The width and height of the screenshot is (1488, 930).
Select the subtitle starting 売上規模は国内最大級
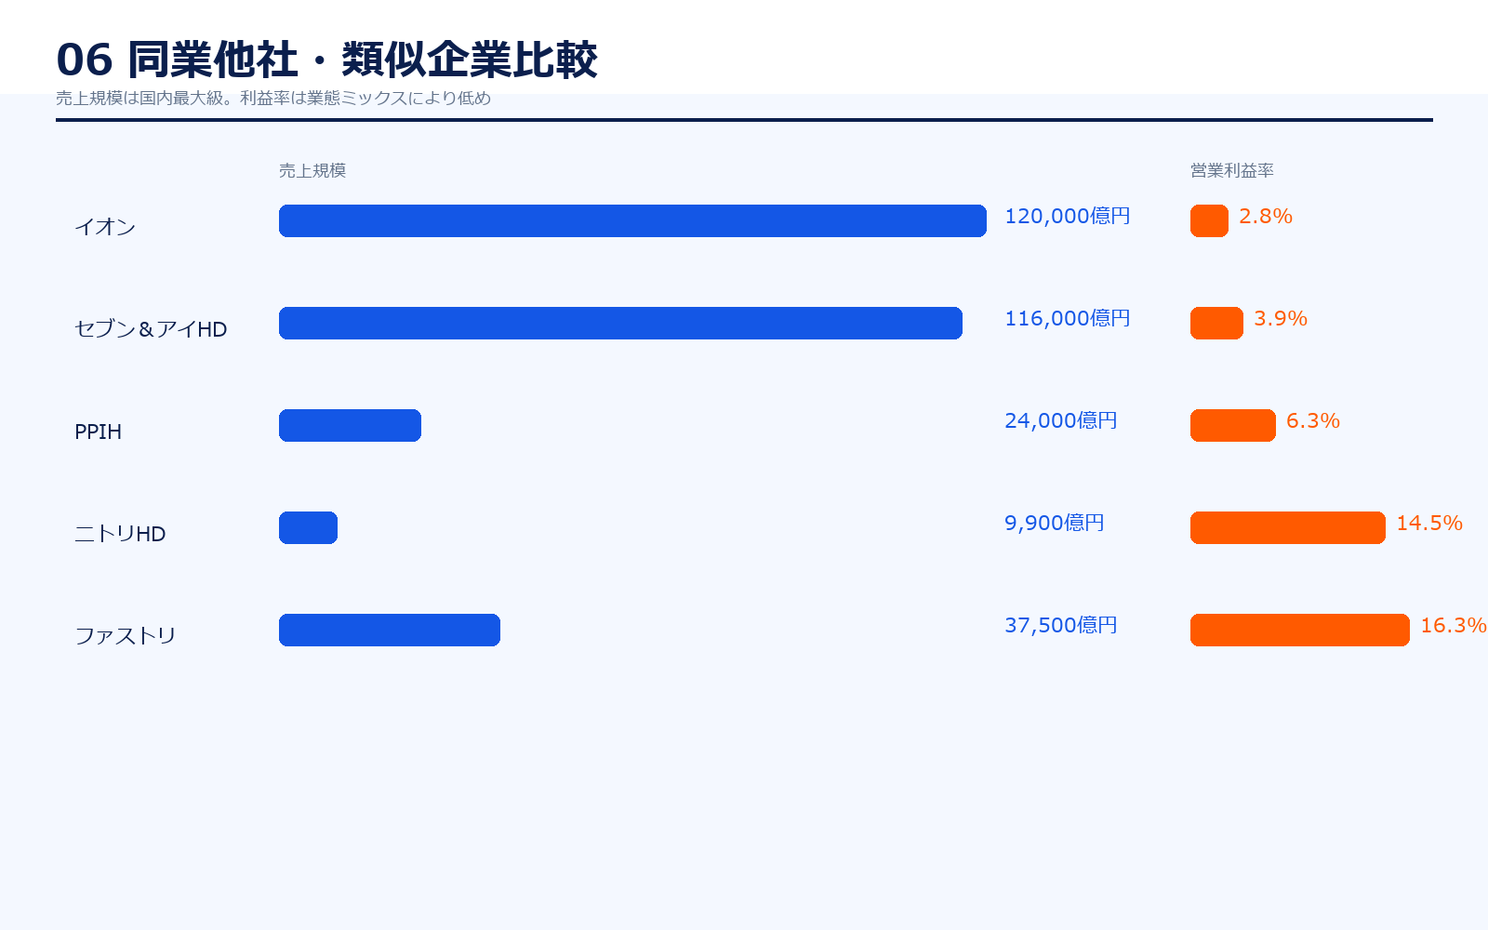coord(273,98)
